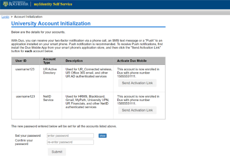Click the Activate Duo Mobile column header
The height and width of the screenshot is (161, 230).
click(132, 61)
